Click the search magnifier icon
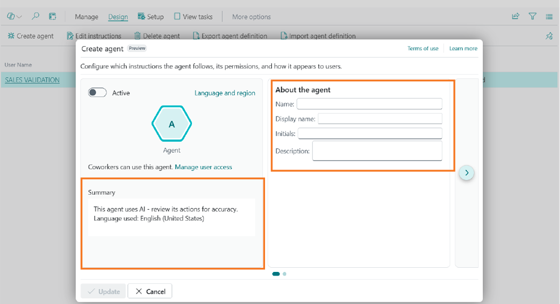Image resolution: width=560 pixels, height=304 pixels. point(35,17)
